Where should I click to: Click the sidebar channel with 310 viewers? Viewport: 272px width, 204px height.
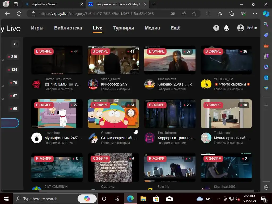pyautogui.click(x=12, y=57)
